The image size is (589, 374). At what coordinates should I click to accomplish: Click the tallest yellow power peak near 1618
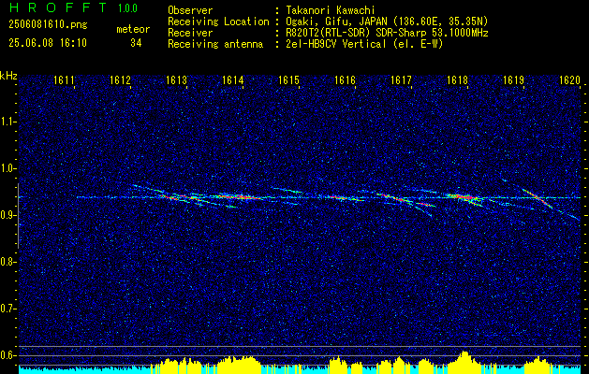coord(464,363)
